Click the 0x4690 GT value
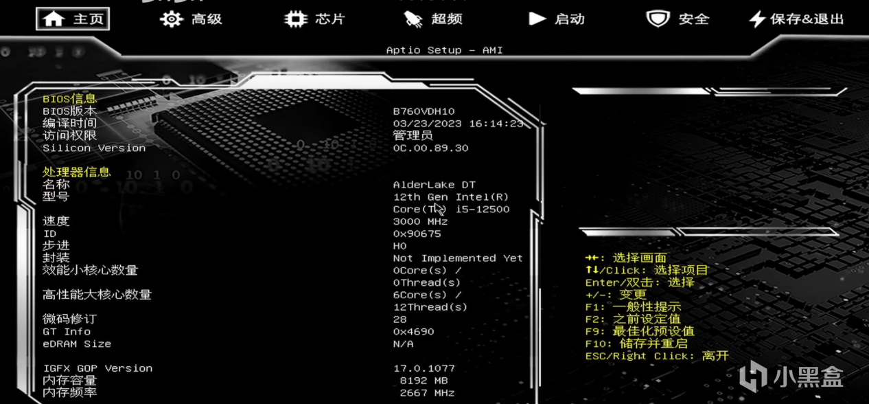Screen dimensions: 869x404 click(x=413, y=332)
